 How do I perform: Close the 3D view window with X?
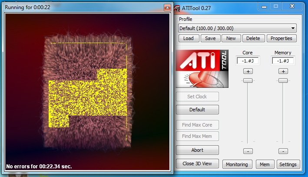167,7
